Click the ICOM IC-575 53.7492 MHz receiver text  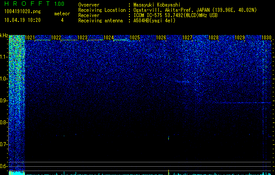(x=175, y=15)
